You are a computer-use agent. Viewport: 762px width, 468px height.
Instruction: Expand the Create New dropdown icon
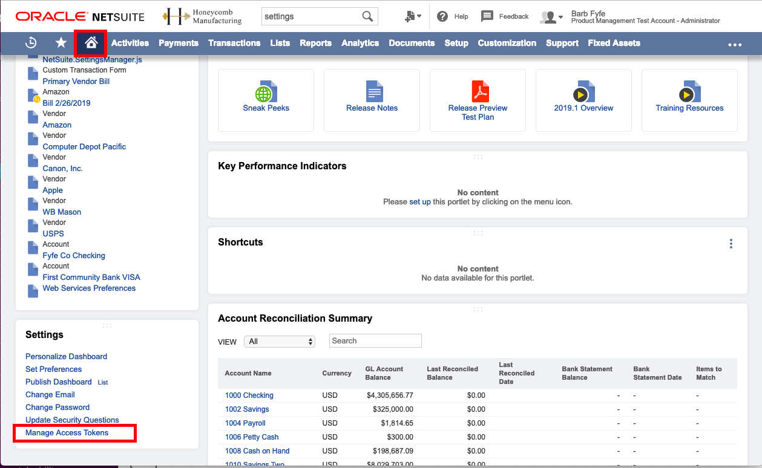(x=413, y=16)
